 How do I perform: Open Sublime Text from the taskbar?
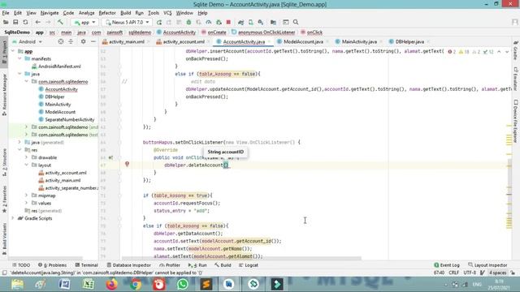[x=206, y=285]
